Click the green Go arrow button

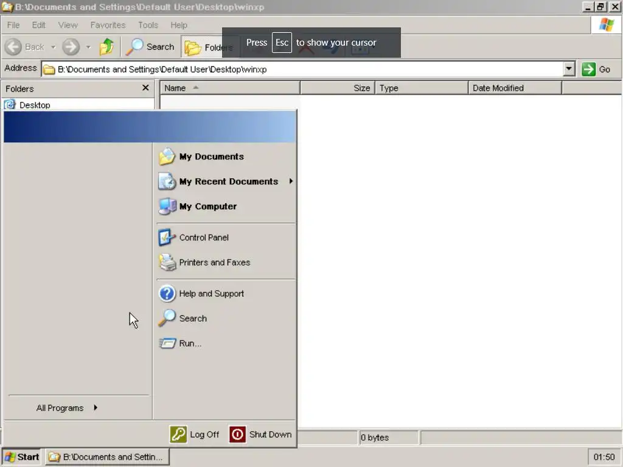(x=588, y=69)
